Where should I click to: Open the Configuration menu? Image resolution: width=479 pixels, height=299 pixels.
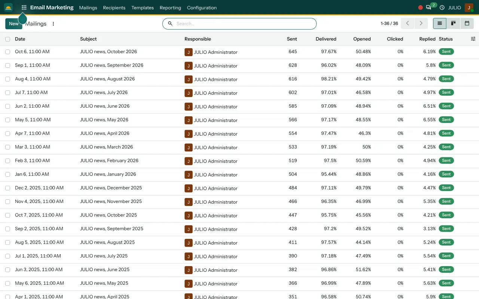coord(202,7)
